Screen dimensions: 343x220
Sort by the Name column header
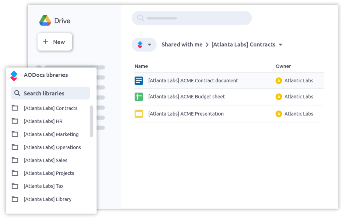141,66
